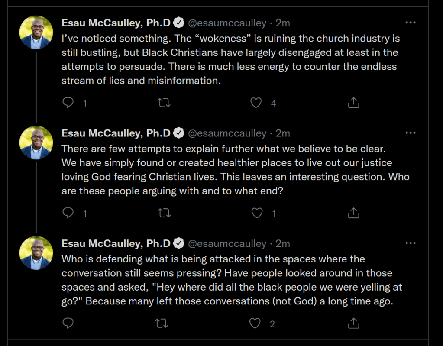Open the more options menu on third tweet

[410, 243]
